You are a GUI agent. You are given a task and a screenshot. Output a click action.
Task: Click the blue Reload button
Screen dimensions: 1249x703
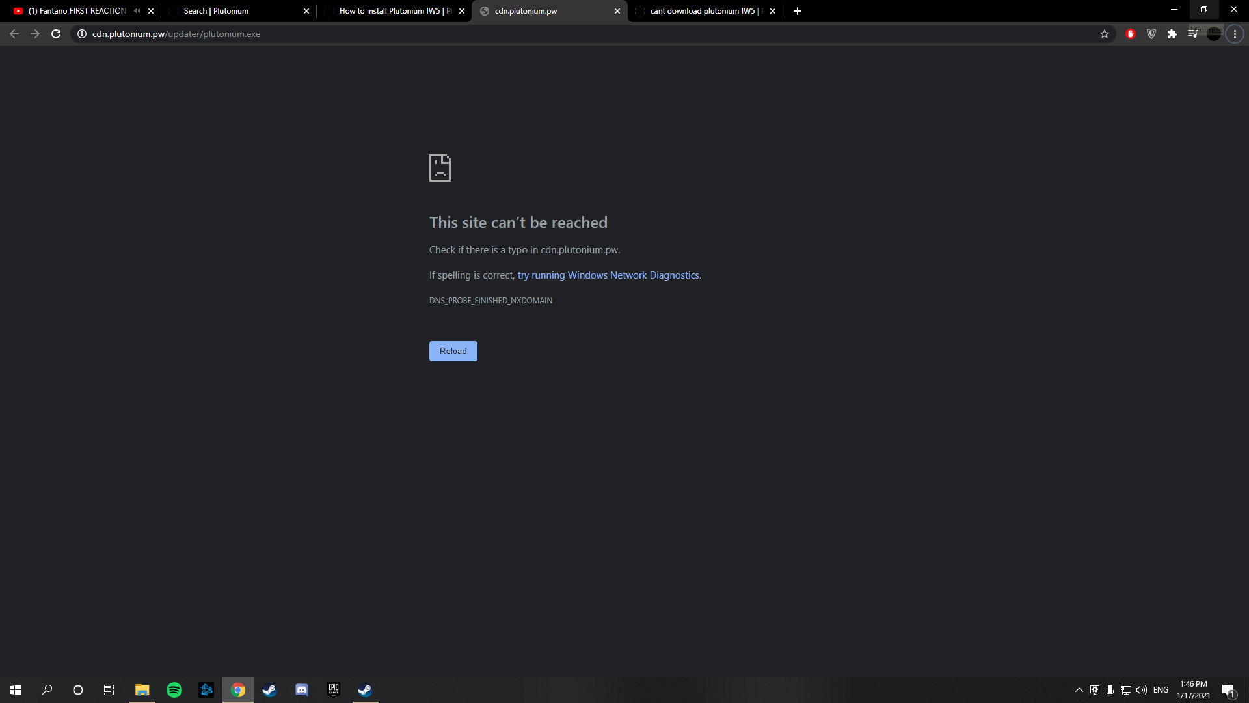click(453, 351)
